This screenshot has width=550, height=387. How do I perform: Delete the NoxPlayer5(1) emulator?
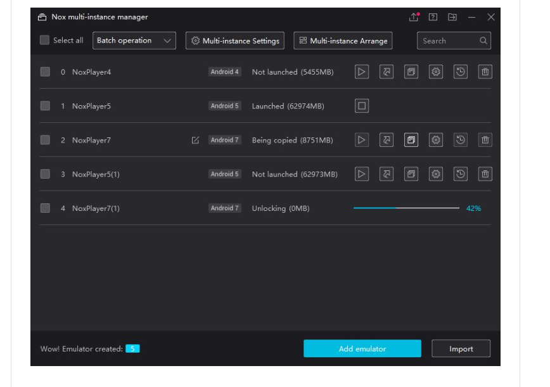tap(485, 174)
